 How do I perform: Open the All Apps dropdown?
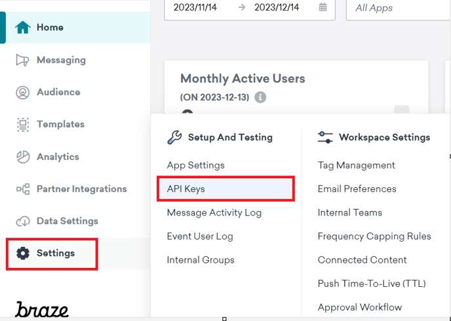click(x=399, y=8)
